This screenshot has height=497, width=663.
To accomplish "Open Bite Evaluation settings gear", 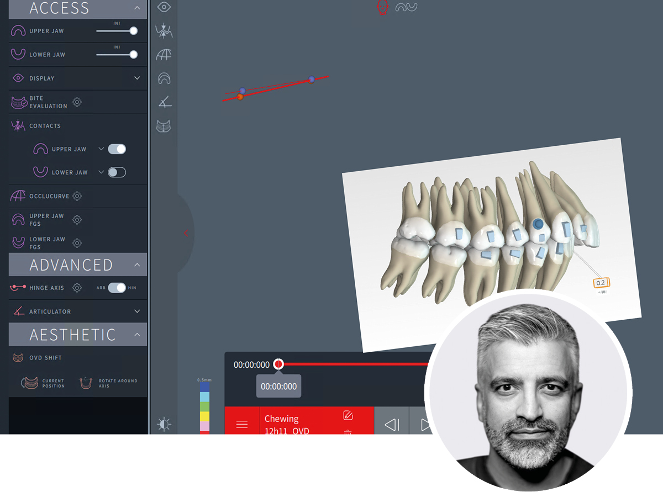I will (x=77, y=102).
